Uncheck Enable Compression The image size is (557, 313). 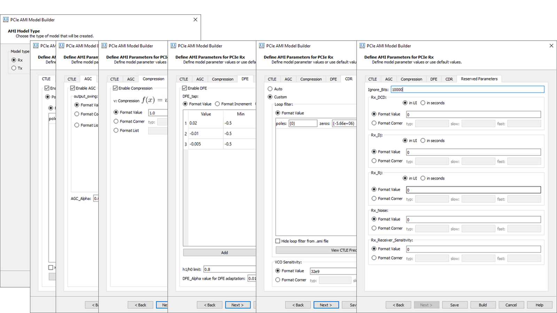point(115,88)
